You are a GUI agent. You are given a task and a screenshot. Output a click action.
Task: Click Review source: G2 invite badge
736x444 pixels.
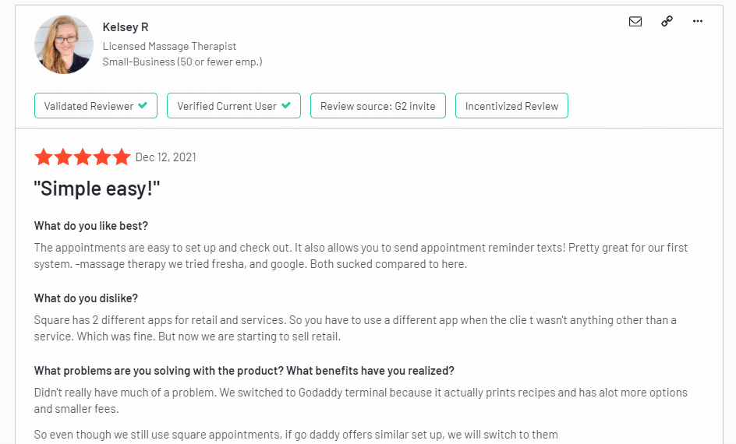378,106
